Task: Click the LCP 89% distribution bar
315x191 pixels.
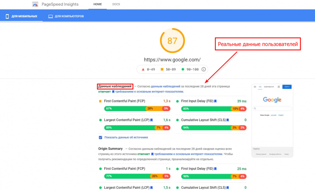Action: 137,128
